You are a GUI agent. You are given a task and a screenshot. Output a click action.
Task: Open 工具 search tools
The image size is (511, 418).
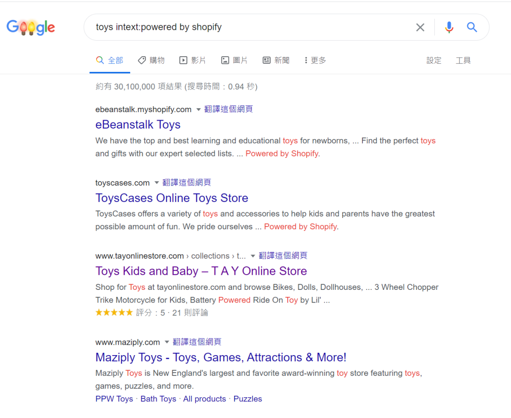[x=463, y=60]
